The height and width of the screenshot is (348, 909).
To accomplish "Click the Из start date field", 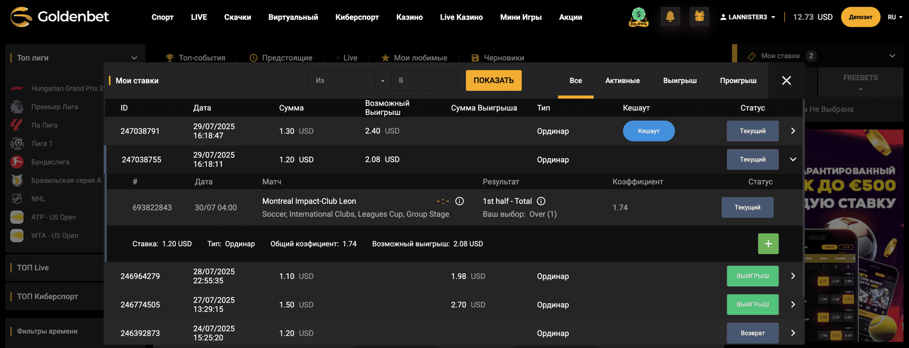I will pos(341,80).
